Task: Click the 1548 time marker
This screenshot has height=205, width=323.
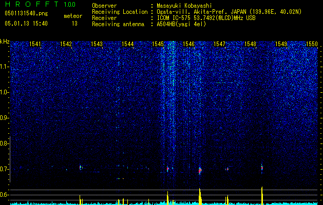Action: [250, 44]
